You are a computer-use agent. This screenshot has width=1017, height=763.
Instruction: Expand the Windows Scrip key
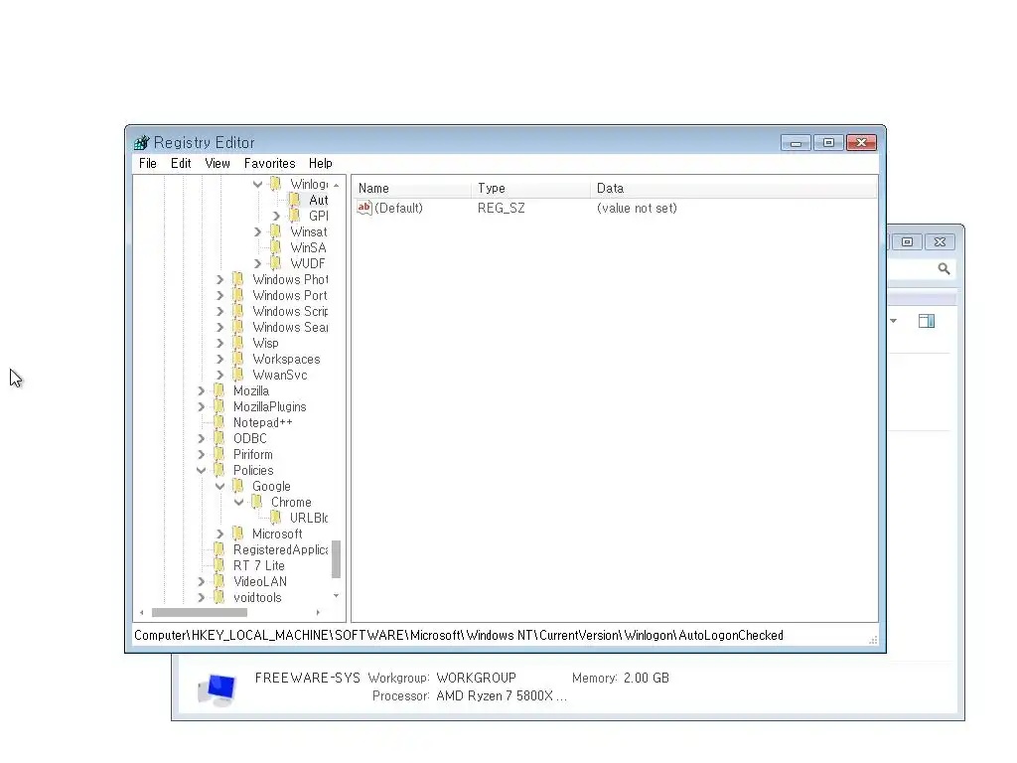[219, 311]
